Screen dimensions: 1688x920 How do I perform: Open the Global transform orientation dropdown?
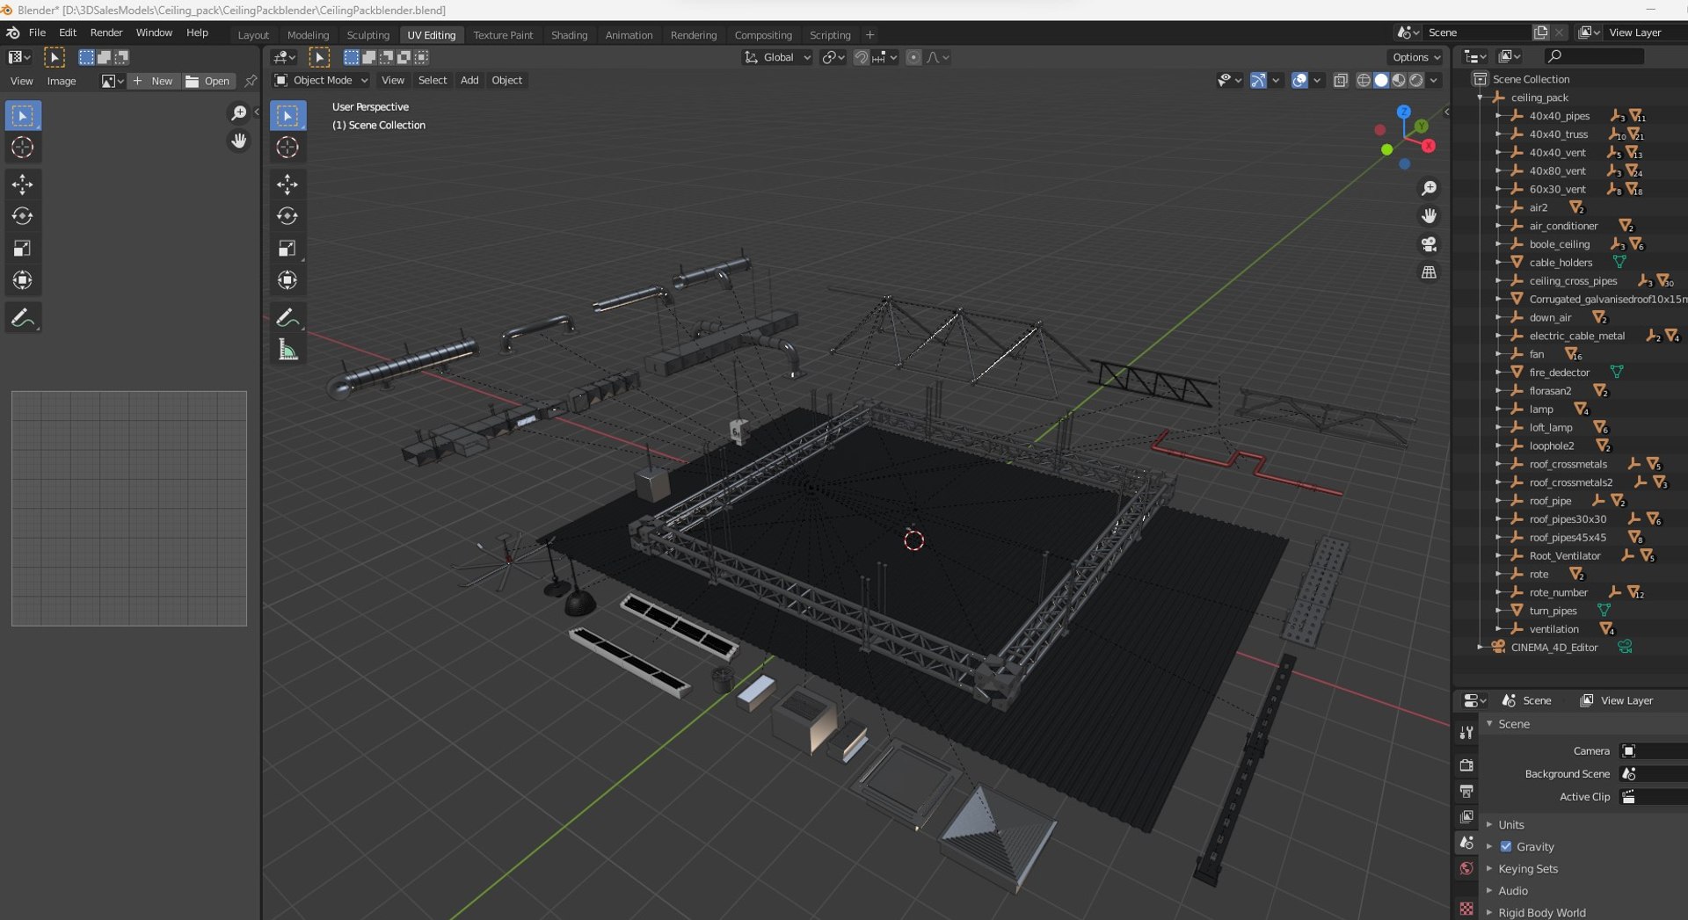[777, 58]
